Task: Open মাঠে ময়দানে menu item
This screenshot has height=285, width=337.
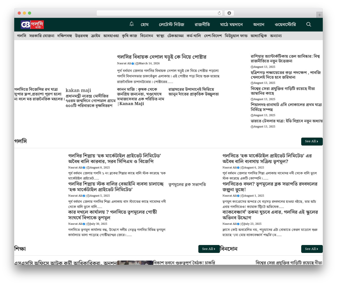Action: pyautogui.click(x=231, y=25)
